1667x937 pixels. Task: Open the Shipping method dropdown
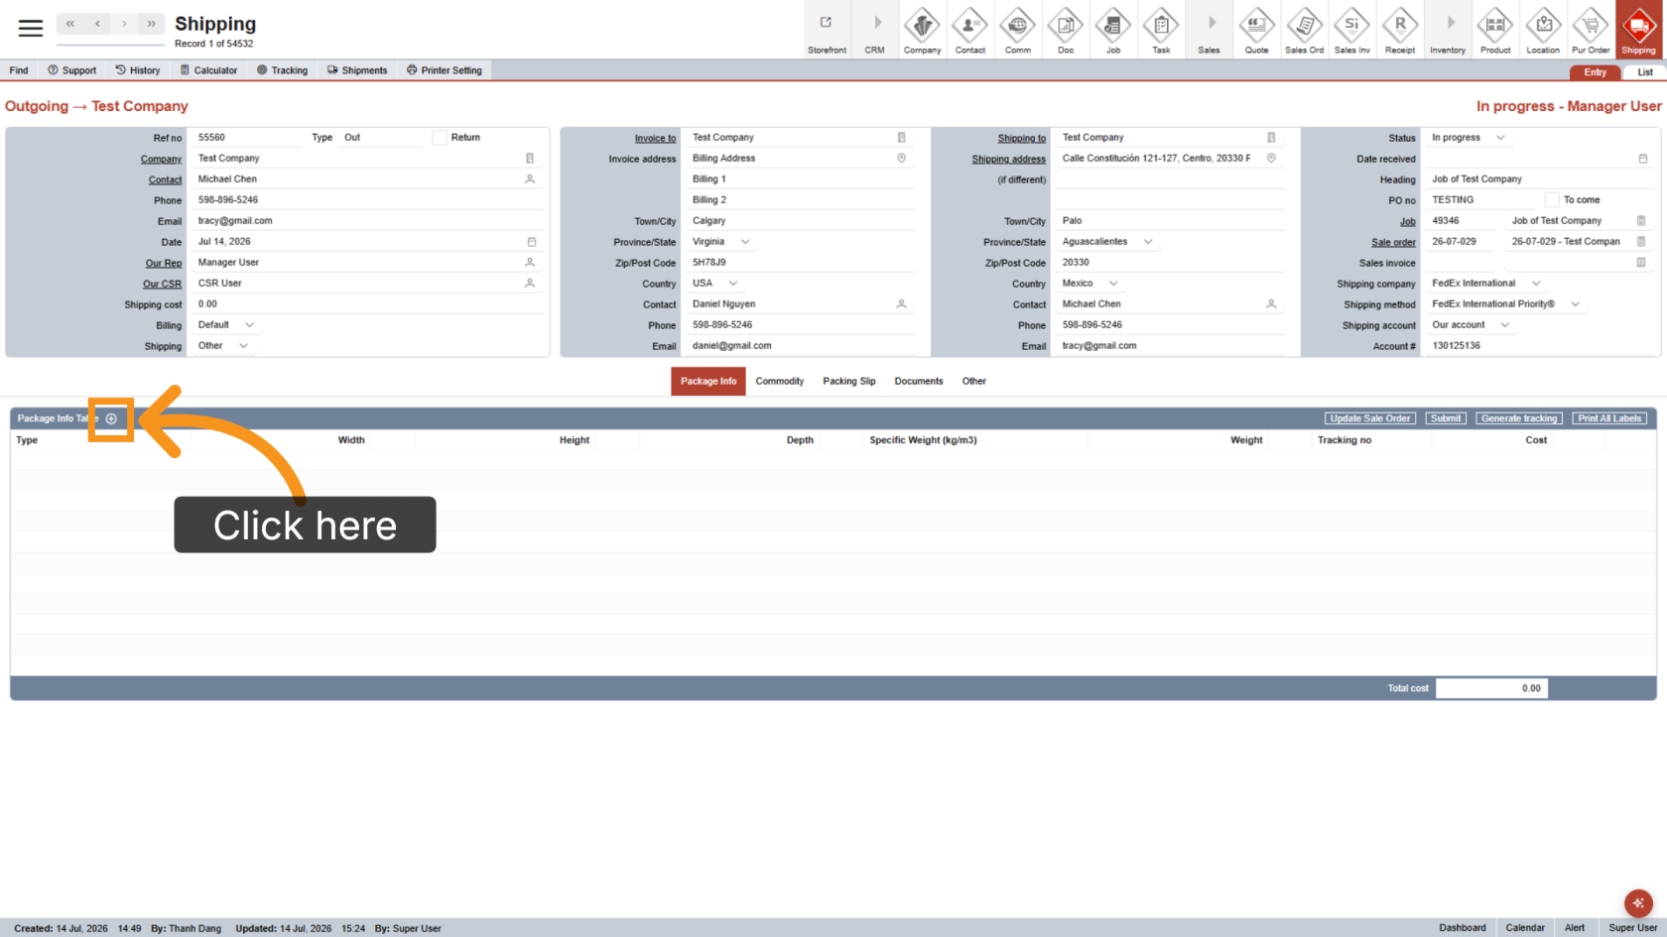(1575, 304)
